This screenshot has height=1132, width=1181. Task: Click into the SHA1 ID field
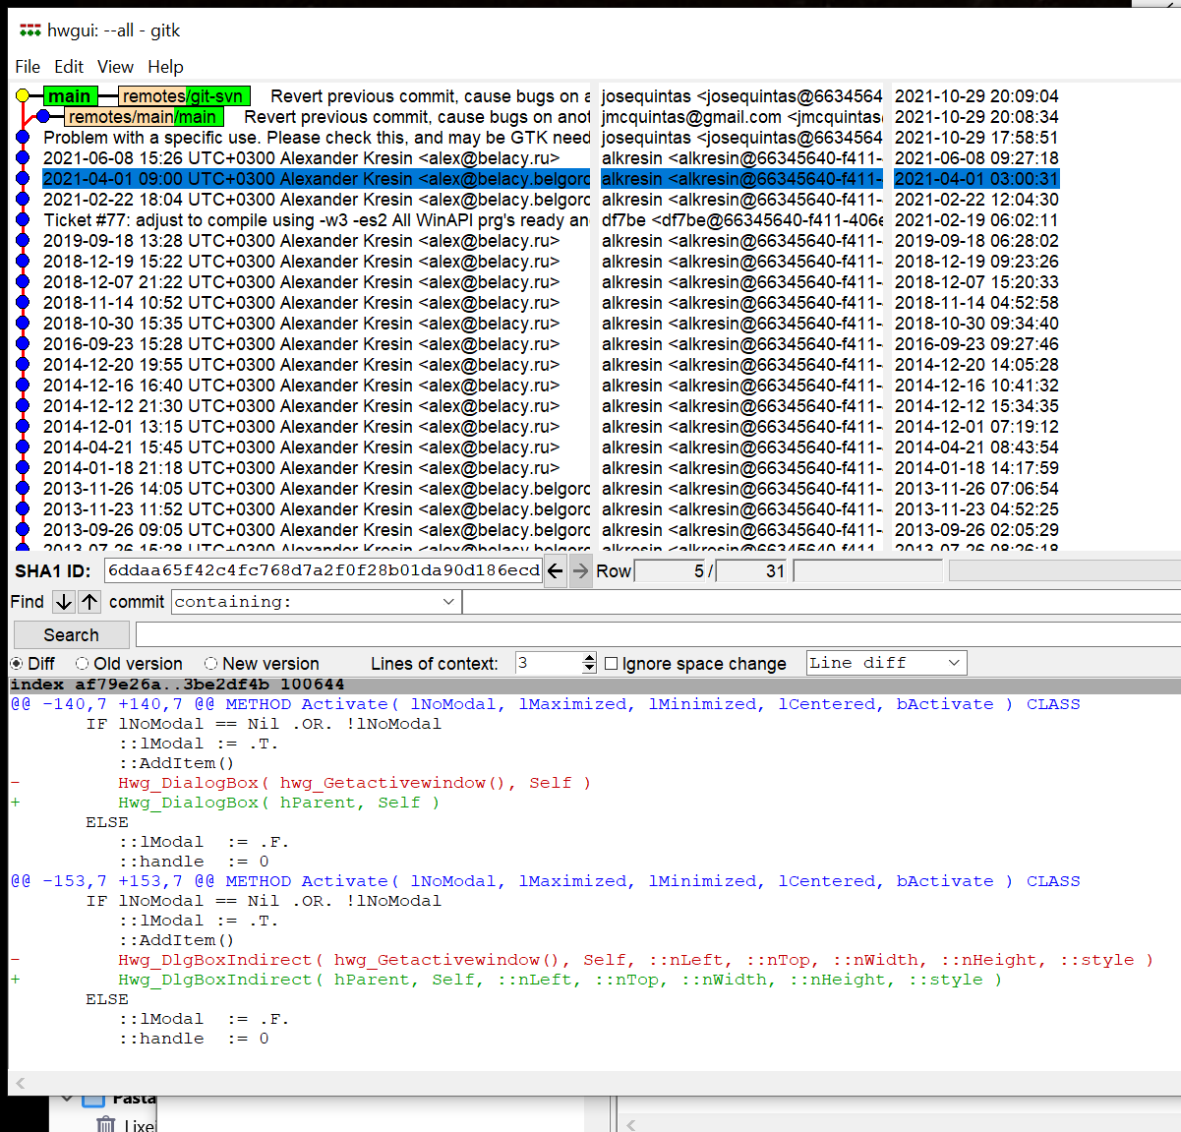point(323,570)
